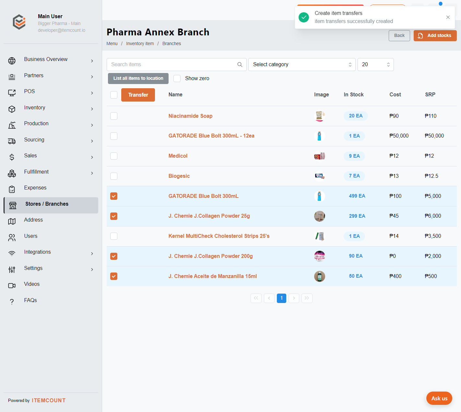
Task: Open the Select category dropdown
Action: pos(302,65)
